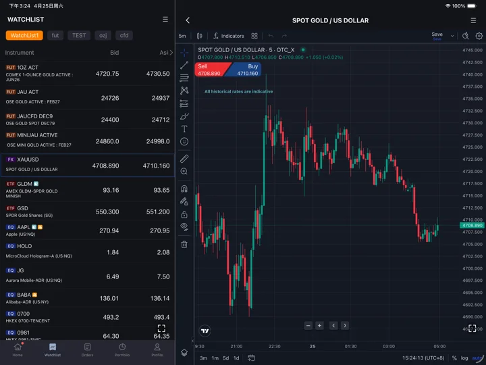The height and width of the screenshot is (365, 486).
Task: Open the Orders tab
Action: pos(87,350)
